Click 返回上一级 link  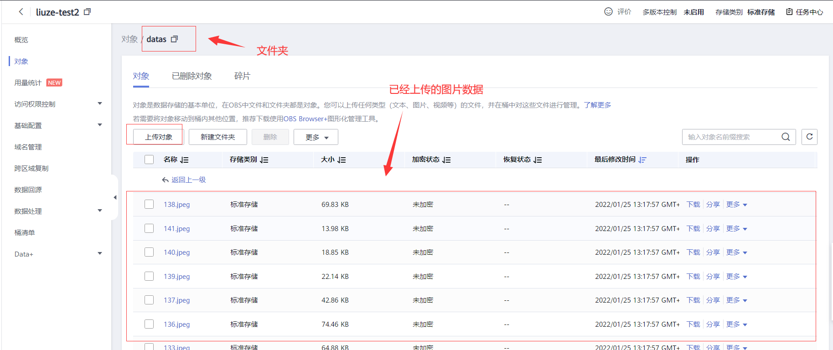click(x=189, y=180)
